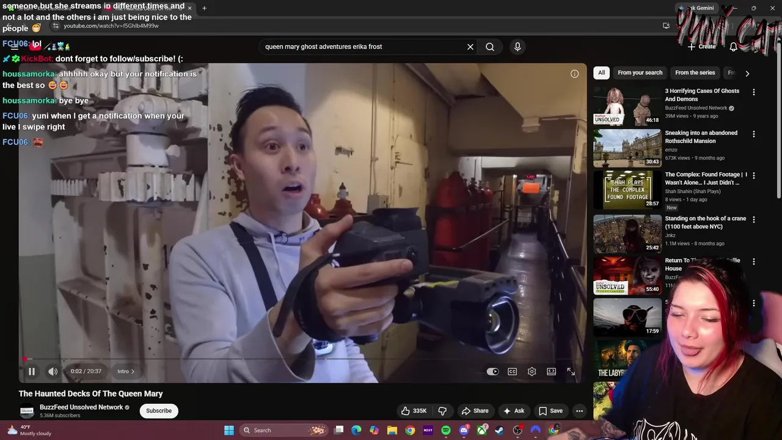
Task: Open the Ask Gemini button in Chrome
Action: click(696, 8)
